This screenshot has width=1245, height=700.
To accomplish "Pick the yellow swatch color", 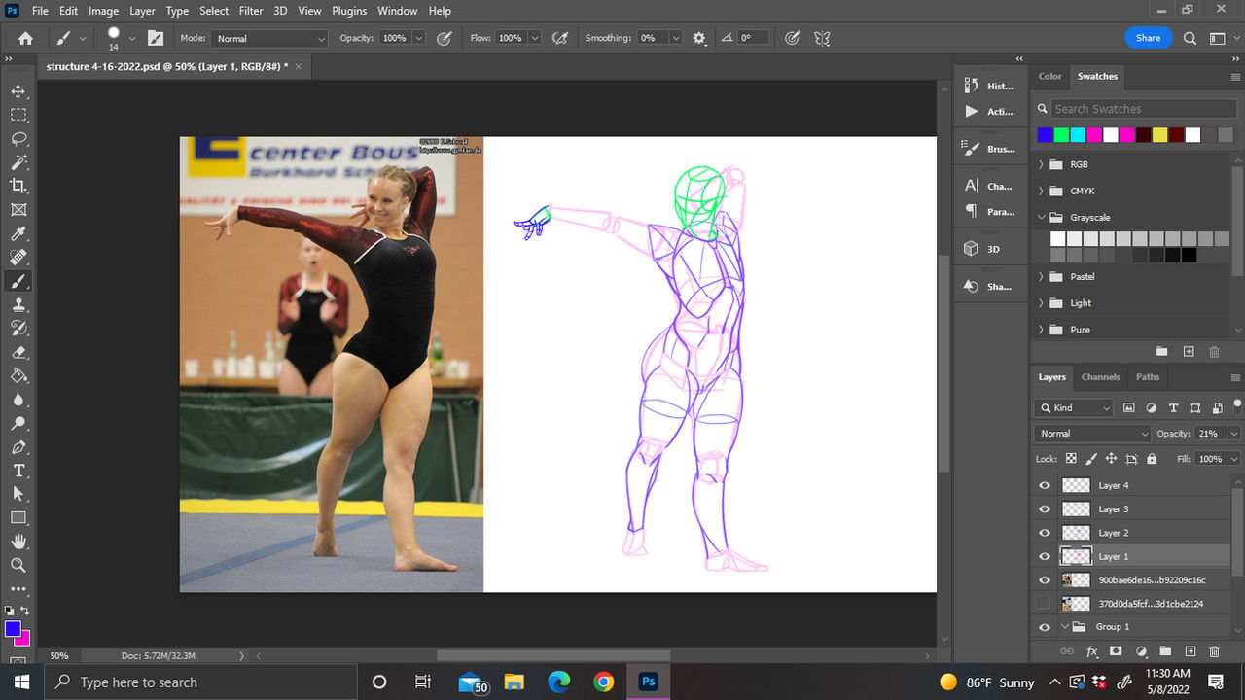I will [1159, 135].
